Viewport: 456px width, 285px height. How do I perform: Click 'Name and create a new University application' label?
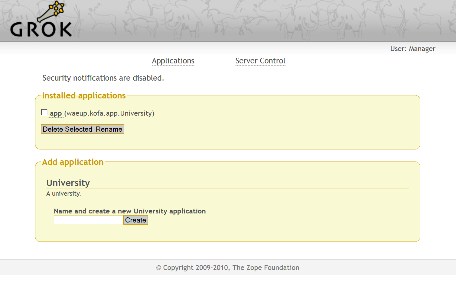130,211
